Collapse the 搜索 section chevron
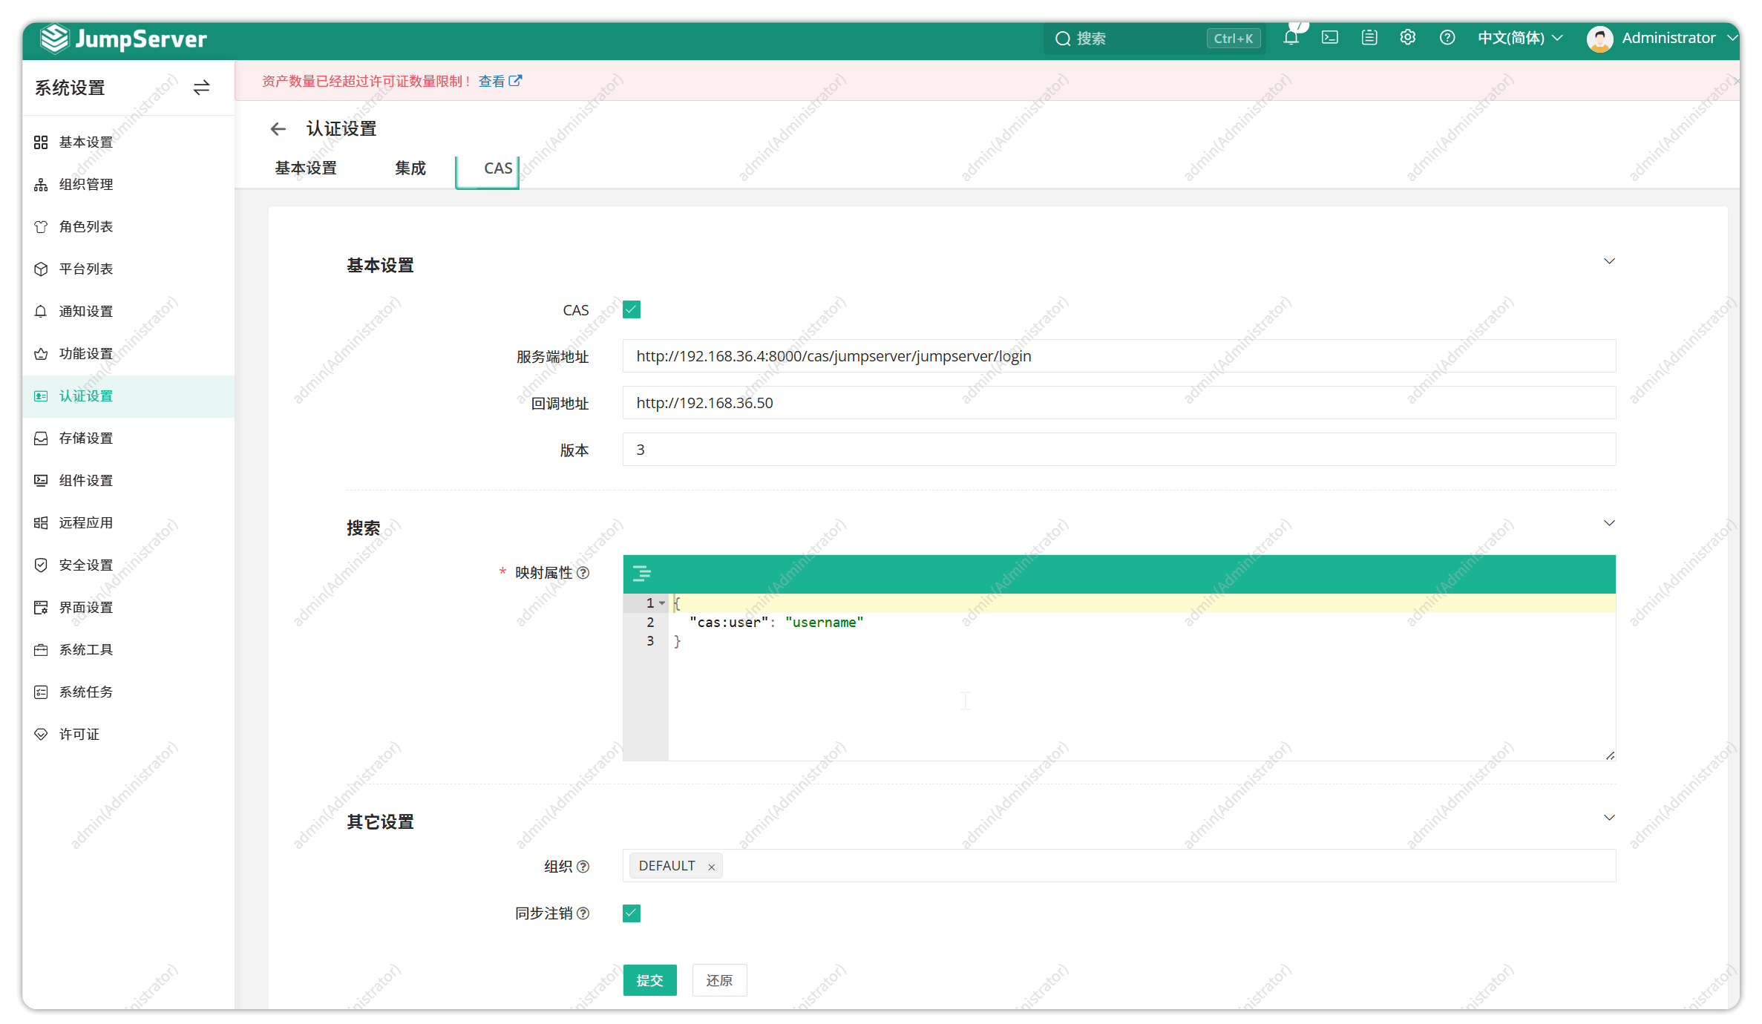The height and width of the screenshot is (1024, 1762). pos(1609,523)
